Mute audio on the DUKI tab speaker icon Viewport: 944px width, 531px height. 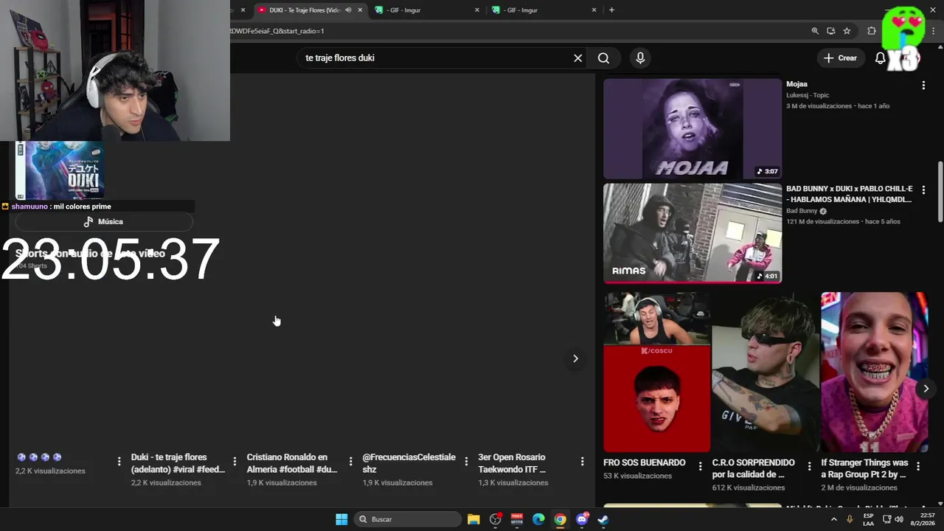click(348, 10)
